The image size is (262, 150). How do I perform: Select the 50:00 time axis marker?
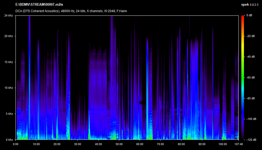(x=119, y=144)
